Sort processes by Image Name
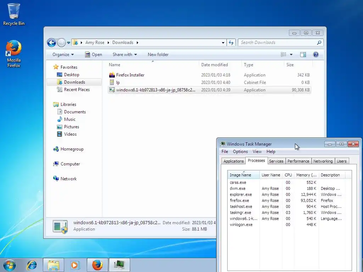 pyautogui.click(x=244, y=175)
